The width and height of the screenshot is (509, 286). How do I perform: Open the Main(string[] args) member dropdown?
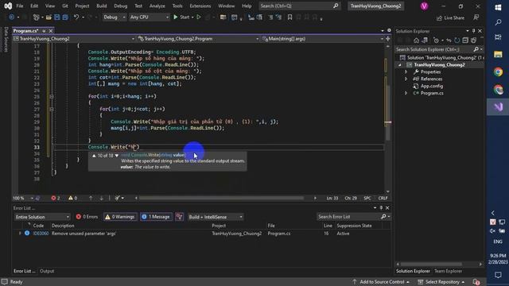(323, 39)
